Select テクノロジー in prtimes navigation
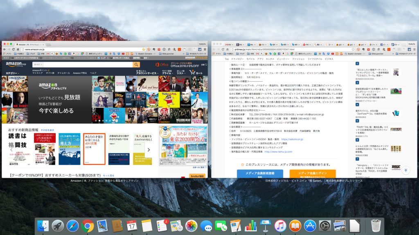 (x=237, y=59)
